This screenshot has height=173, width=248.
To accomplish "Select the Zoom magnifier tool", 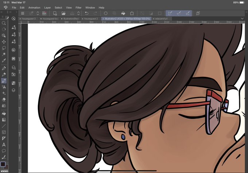I will (x=4, y=23).
